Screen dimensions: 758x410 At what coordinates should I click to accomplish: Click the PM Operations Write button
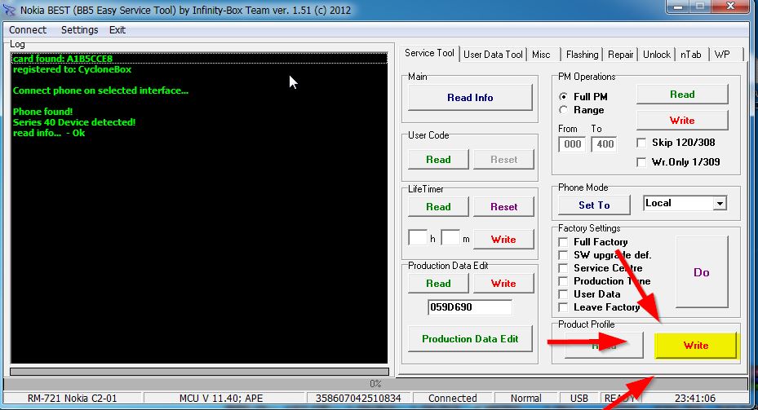[x=682, y=121]
